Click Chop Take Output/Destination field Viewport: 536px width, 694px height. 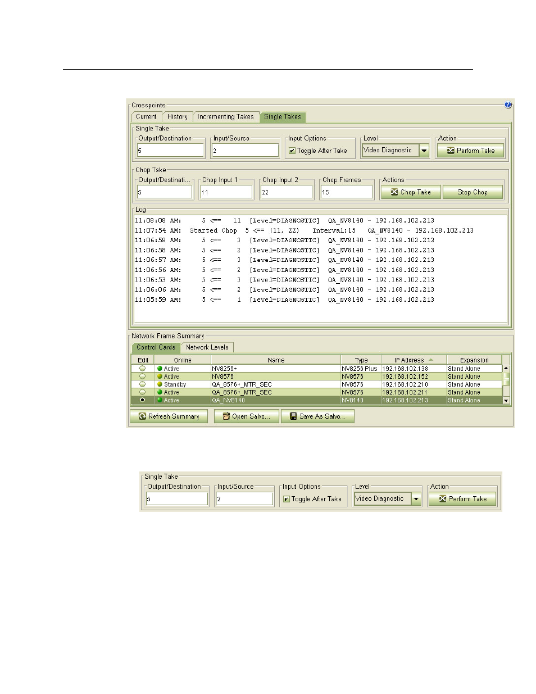[x=165, y=192]
